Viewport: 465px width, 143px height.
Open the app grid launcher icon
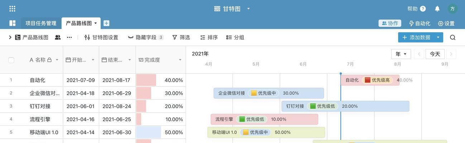tap(12, 9)
